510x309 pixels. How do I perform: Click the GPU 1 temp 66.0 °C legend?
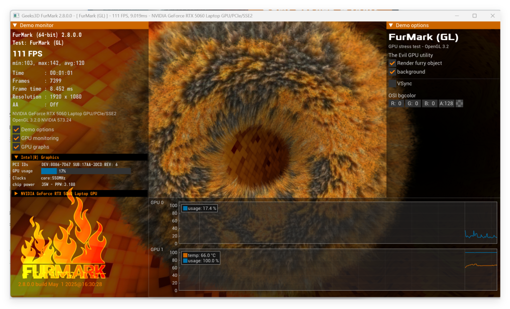click(199, 255)
